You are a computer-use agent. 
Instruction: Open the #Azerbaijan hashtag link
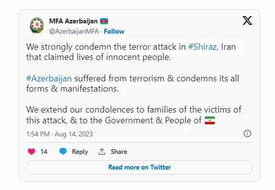49,78
